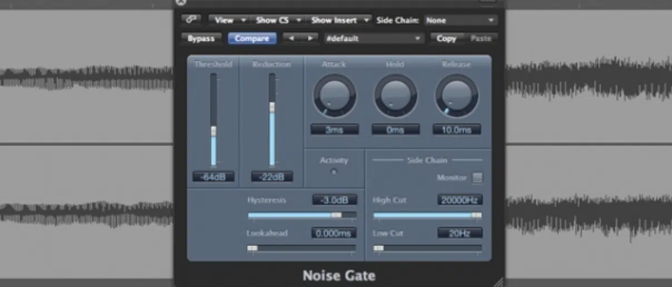This screenshot has width=672, height=287.
Task: Toggle the Compare button
Action: pos(252,38)
